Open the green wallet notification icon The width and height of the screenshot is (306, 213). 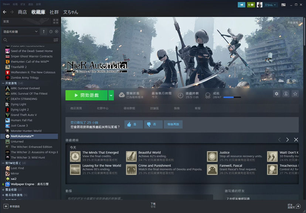pos(251,5)
